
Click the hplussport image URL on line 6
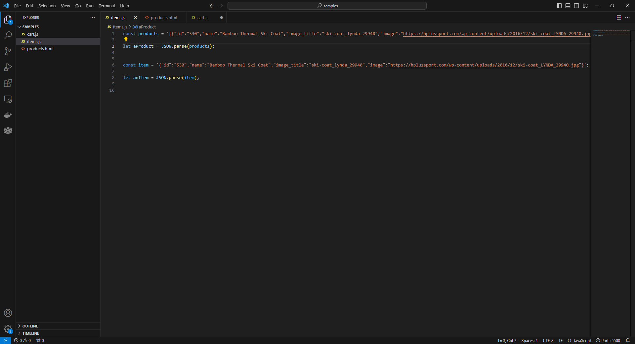485,65
